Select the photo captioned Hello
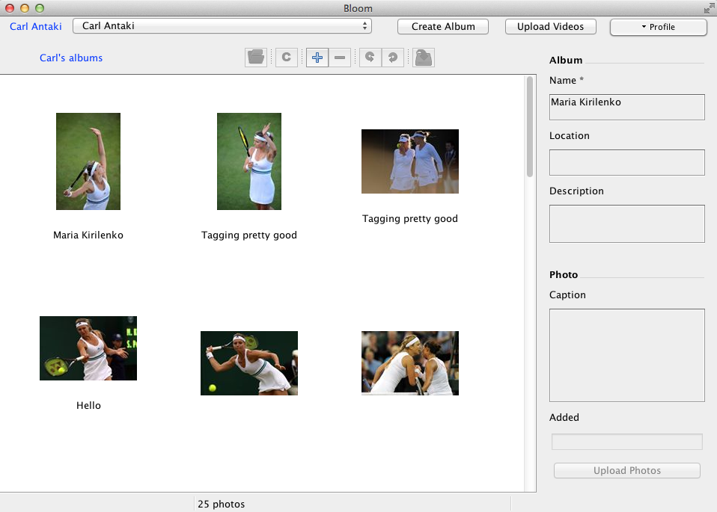 click(88, 348)
